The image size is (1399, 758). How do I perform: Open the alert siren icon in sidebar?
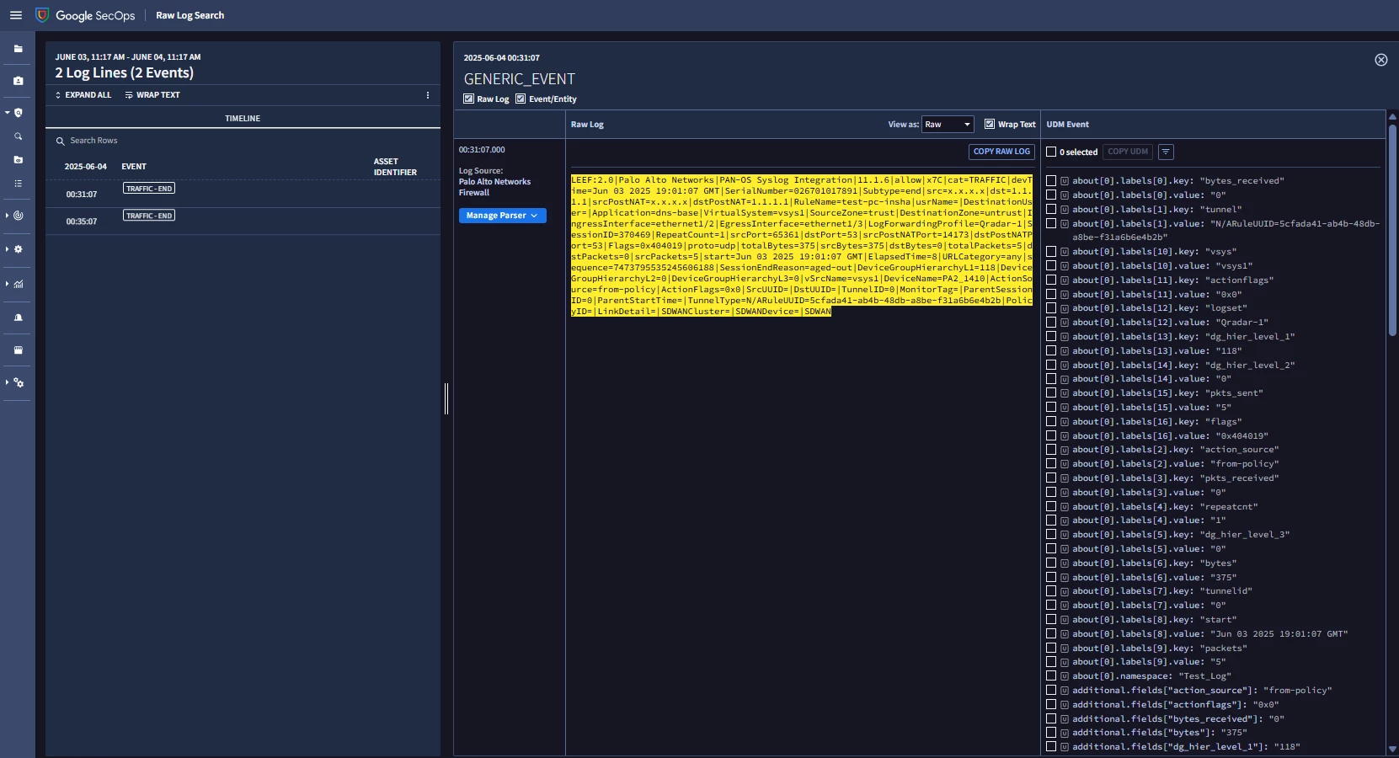(19, 318)
